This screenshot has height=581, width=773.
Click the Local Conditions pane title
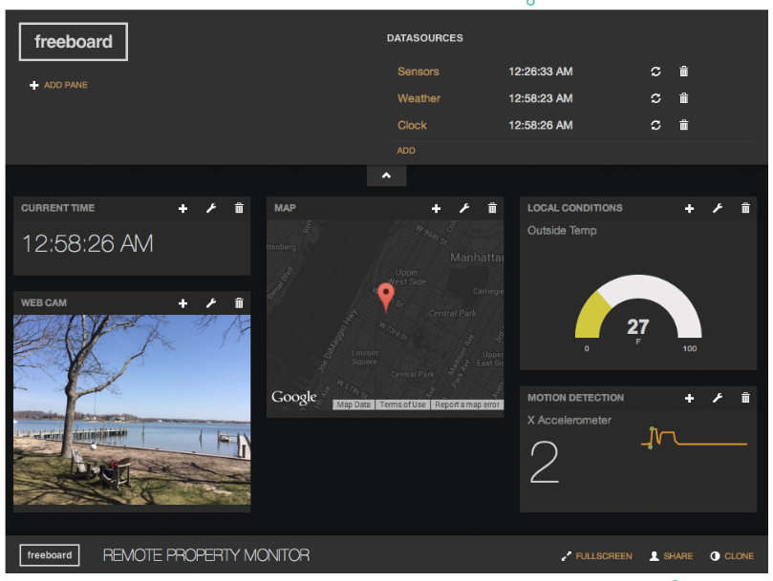[x=575, y=208]
